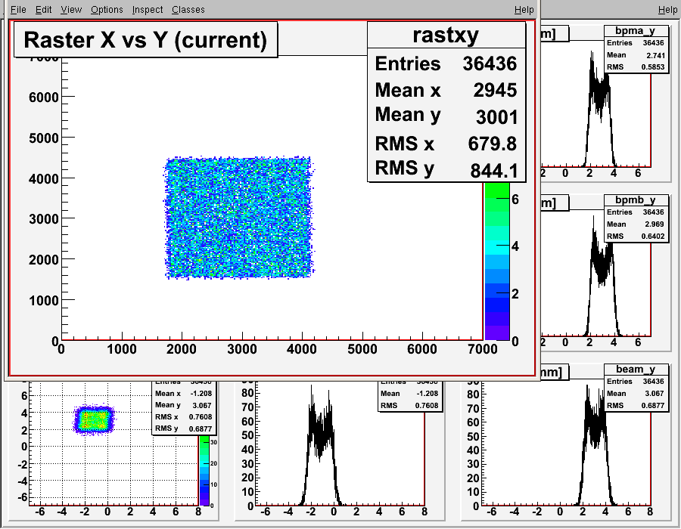Click RMS 0.7608 in bottom-middle histogram stats
The image size is (681, 529).
click(x=410, y=405)
